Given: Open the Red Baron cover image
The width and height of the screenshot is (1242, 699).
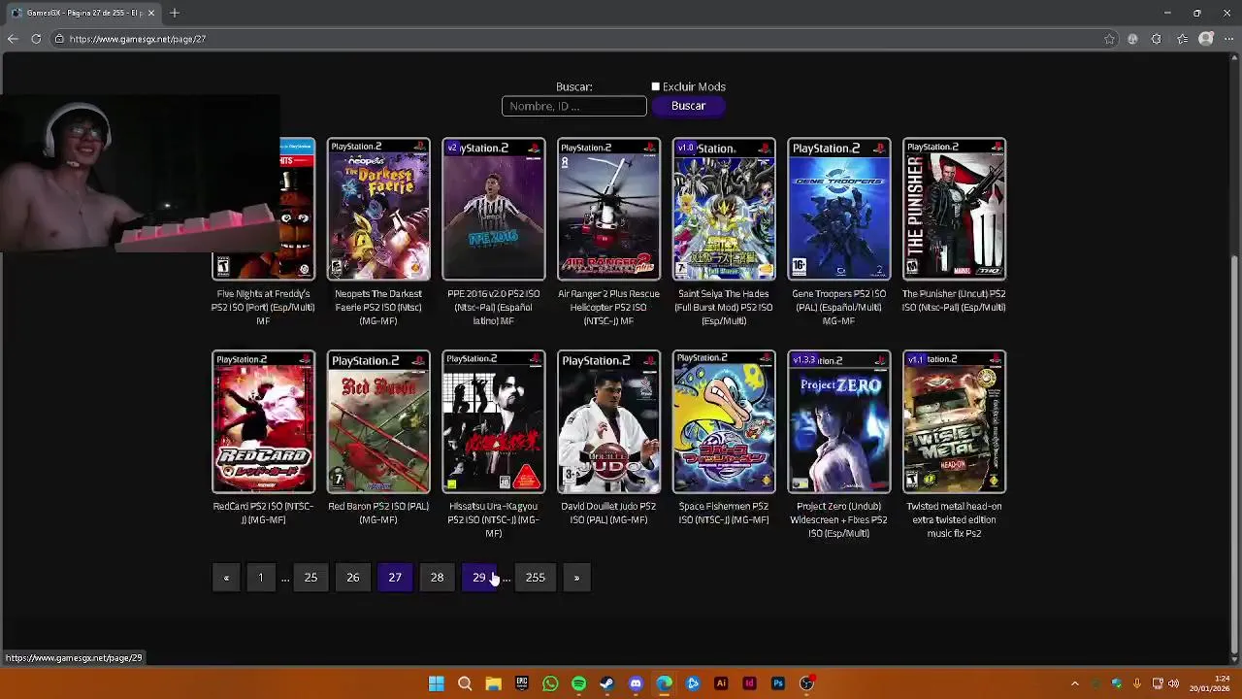Looking at the screenshot, I should click(x=378, y=421).
